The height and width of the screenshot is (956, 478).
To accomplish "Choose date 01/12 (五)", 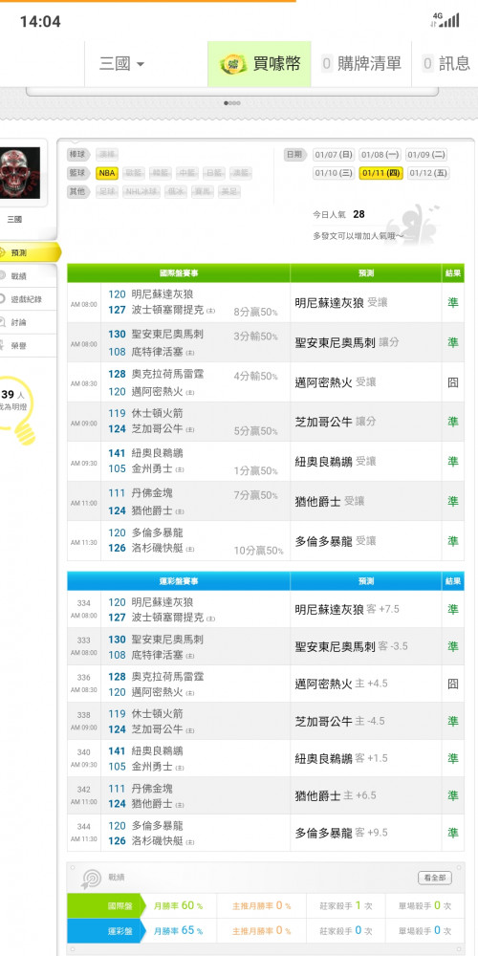I will (428, 173).
